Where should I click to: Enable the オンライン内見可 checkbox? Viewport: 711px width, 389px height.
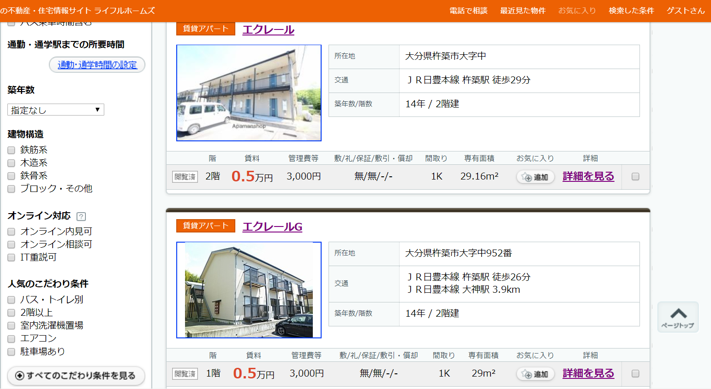tap(12, 232)
